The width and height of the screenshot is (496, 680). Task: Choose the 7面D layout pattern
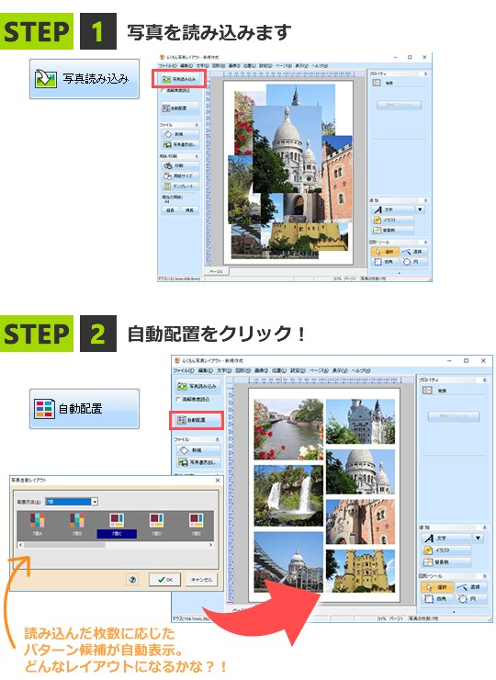(x=156, y=525)
